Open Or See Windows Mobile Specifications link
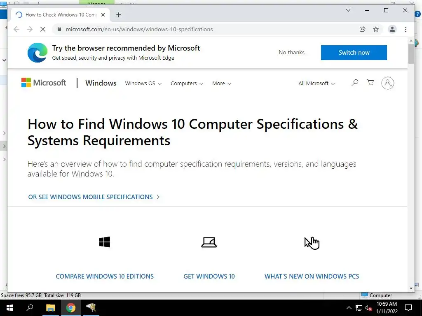This screenshot has height=316, width=422. [x=94, y=197]
